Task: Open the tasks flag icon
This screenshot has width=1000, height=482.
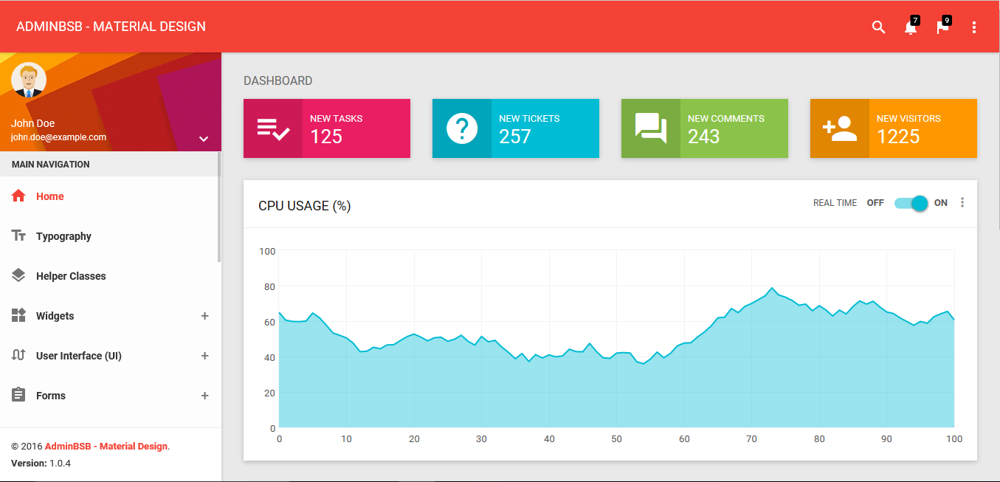Action: (942, 27)
